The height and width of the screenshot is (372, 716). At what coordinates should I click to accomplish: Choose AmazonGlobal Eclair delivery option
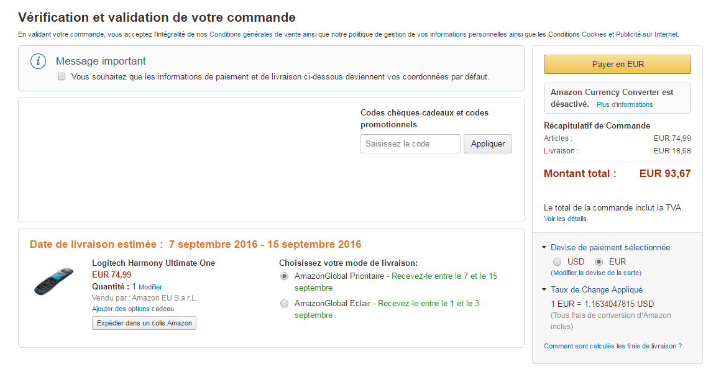(x=285, y=304)
